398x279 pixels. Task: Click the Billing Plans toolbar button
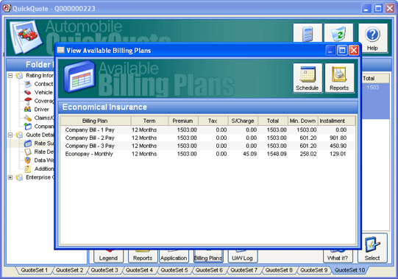[208, 256]
